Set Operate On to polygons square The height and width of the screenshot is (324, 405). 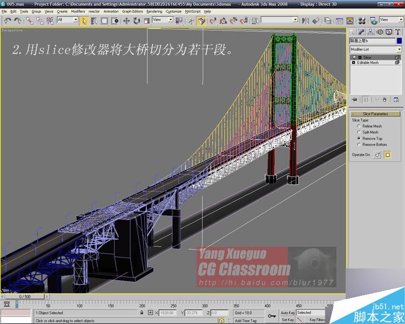pyautogui.click(x=388, y=155)
